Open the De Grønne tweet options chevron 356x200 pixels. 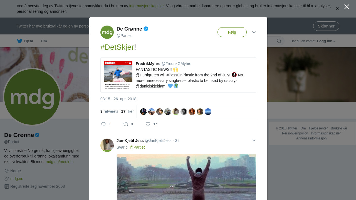(x=254, y=32)
